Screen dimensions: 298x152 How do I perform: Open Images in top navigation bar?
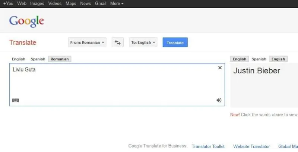(37, 3)
